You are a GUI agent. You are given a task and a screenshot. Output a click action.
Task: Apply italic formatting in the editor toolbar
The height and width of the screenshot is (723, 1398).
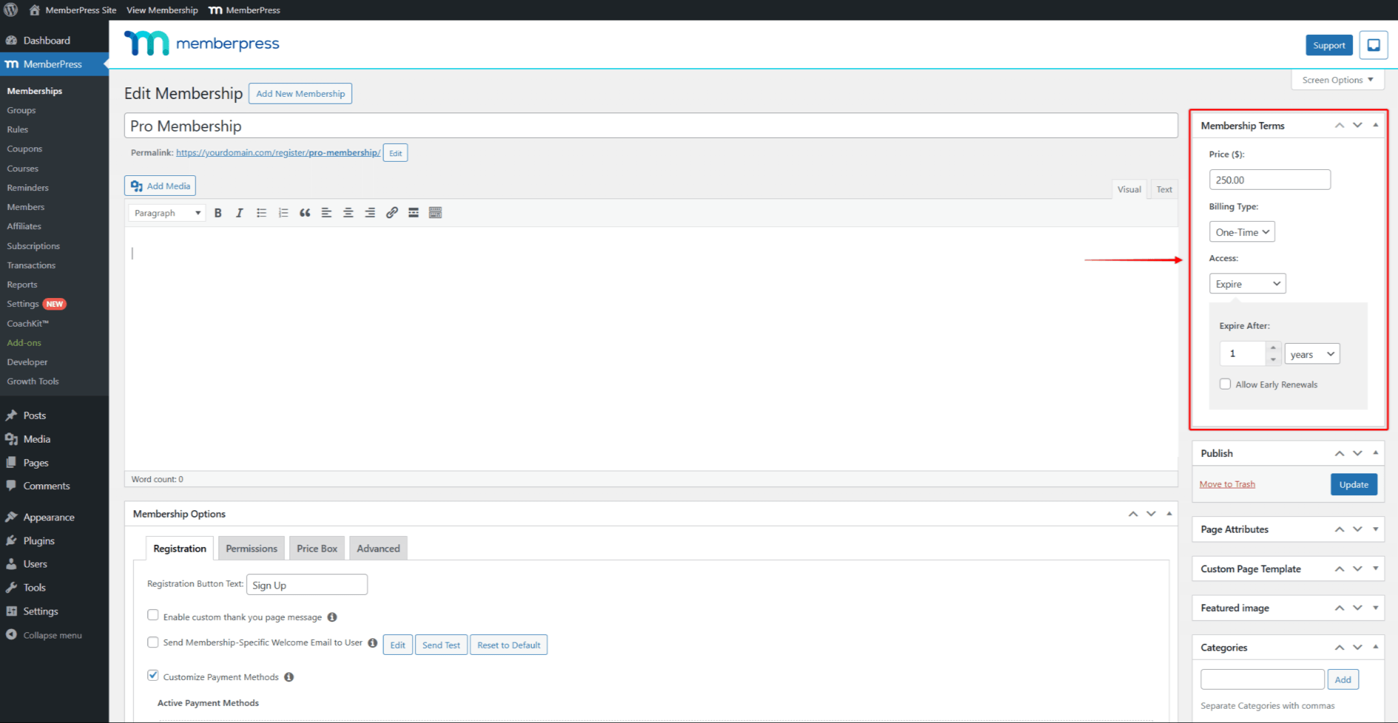click(239, 213)
